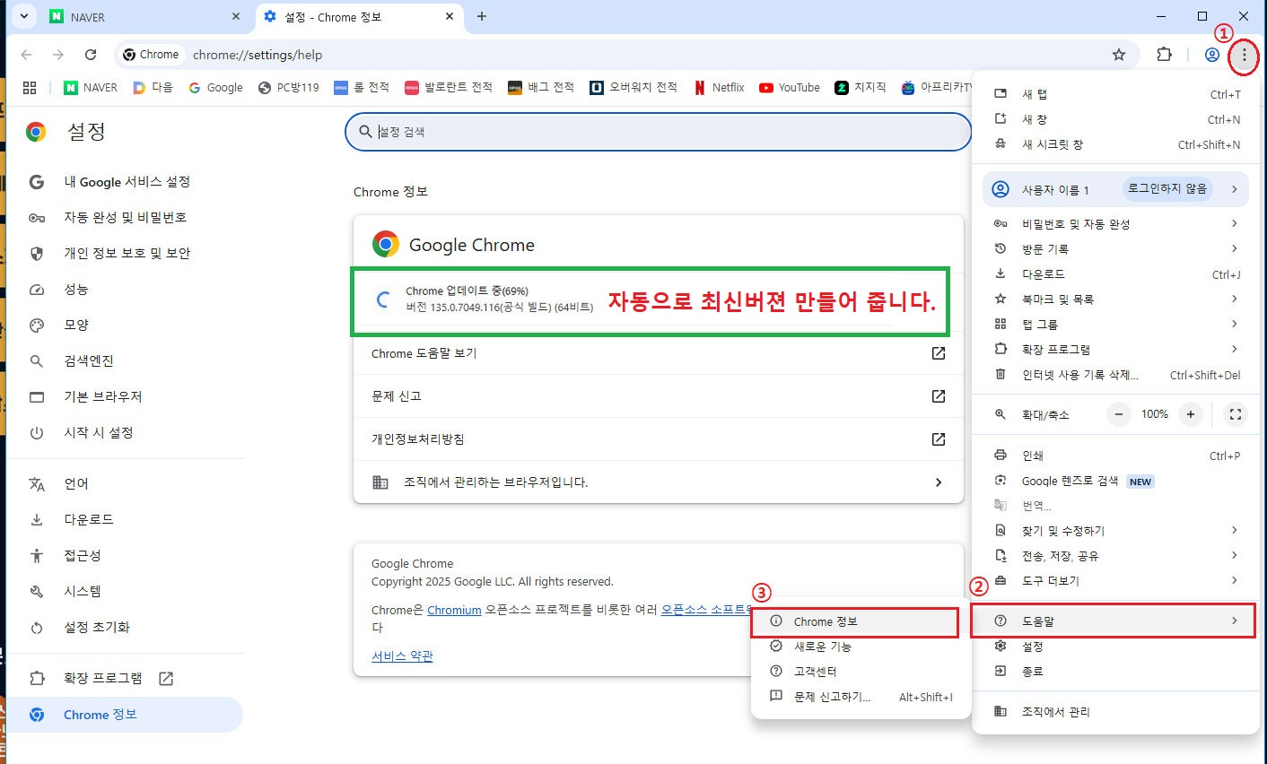
Task: Open 검색엔진 settings in sidebar
Action: [127, 361]
